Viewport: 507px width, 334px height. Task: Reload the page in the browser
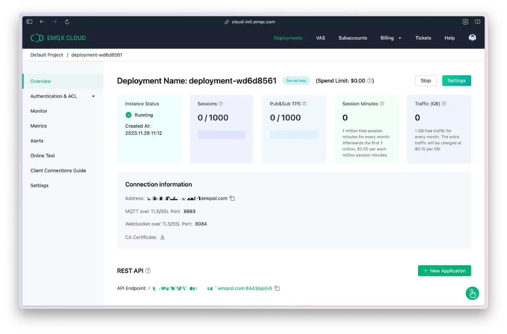(67, 22)
